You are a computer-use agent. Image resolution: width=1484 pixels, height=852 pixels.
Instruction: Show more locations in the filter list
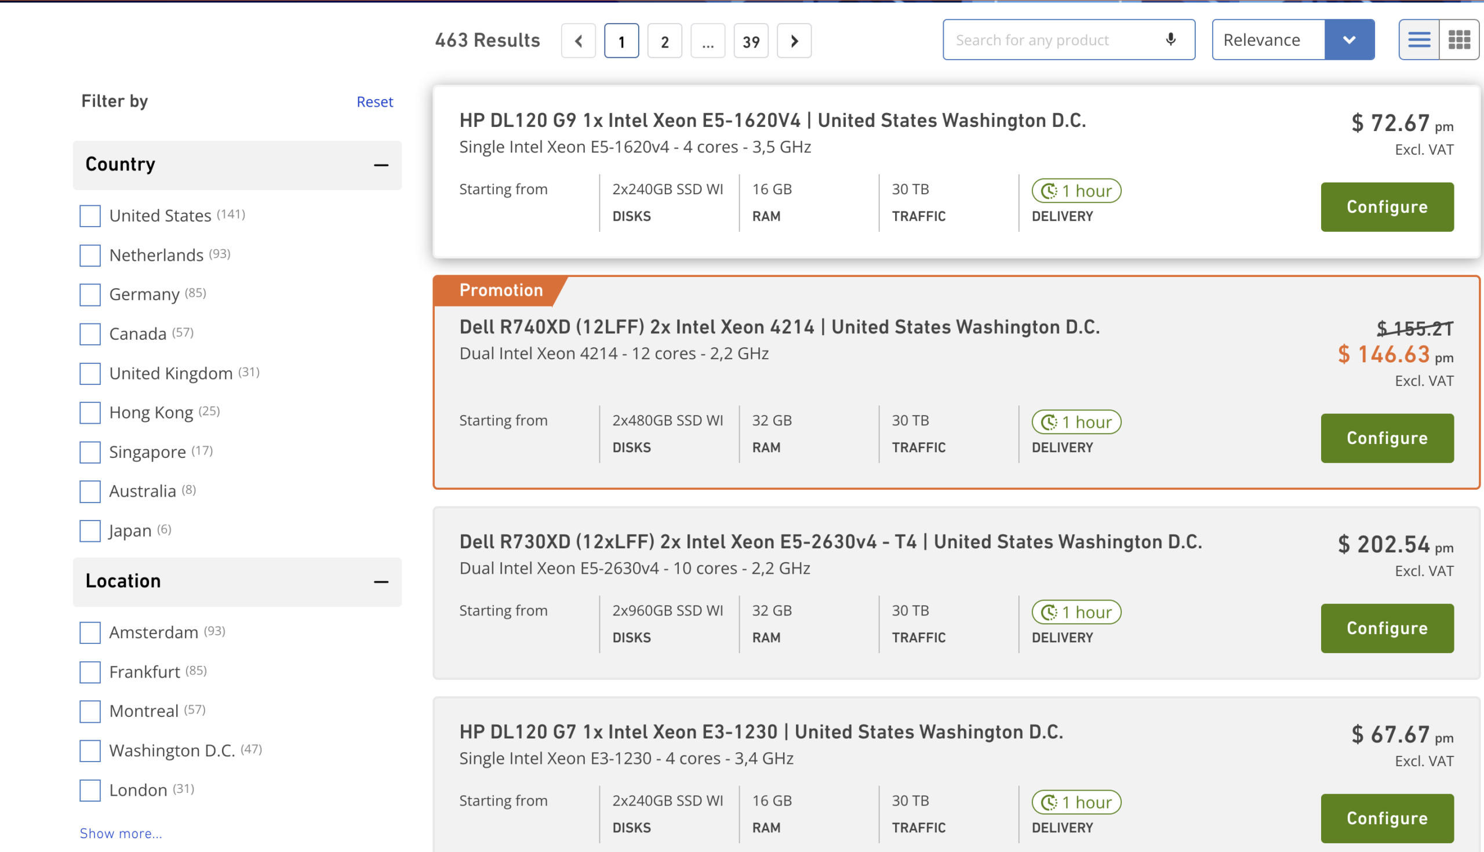(x=121, y=833)
